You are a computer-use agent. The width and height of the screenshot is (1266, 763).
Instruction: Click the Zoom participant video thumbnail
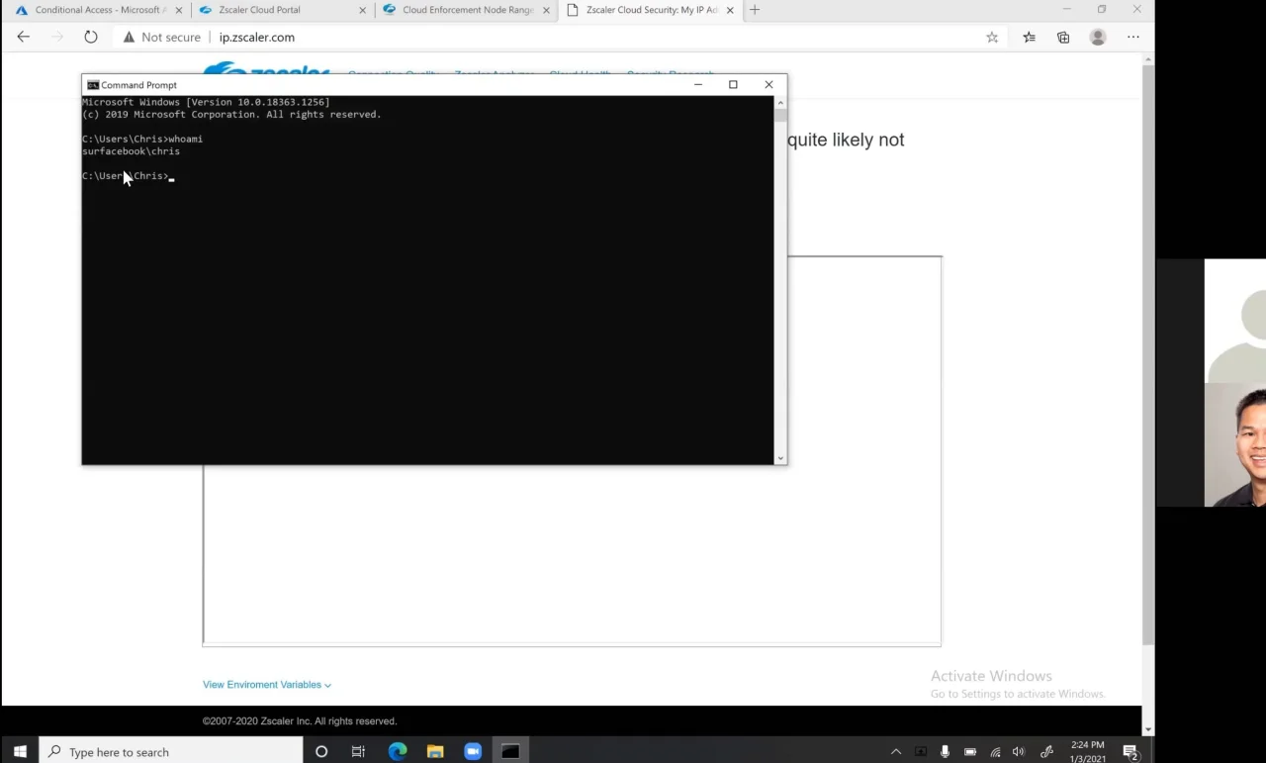click(x=1235, y=444)
